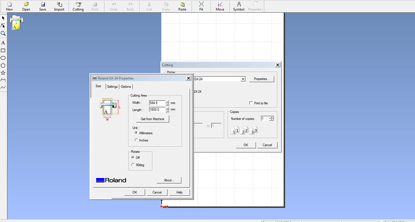
Task: Select the text tool A
Action: (x=3, y=43)
